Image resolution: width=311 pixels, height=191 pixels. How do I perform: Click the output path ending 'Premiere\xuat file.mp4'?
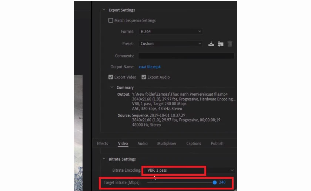click(x=180, y=94)
